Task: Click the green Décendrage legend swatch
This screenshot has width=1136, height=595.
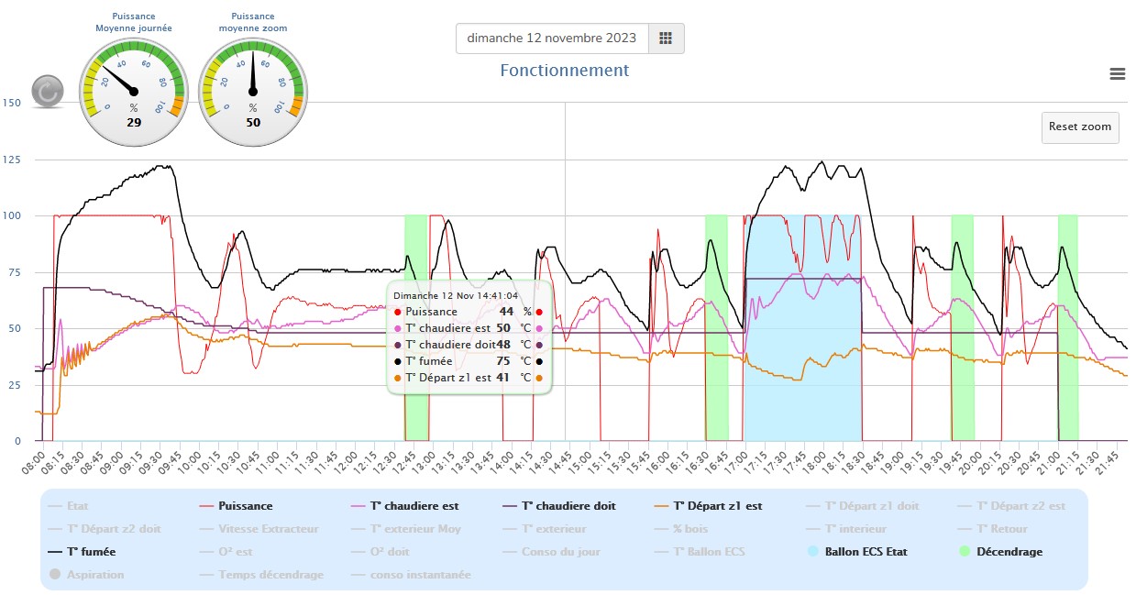Action: [965, 552]
